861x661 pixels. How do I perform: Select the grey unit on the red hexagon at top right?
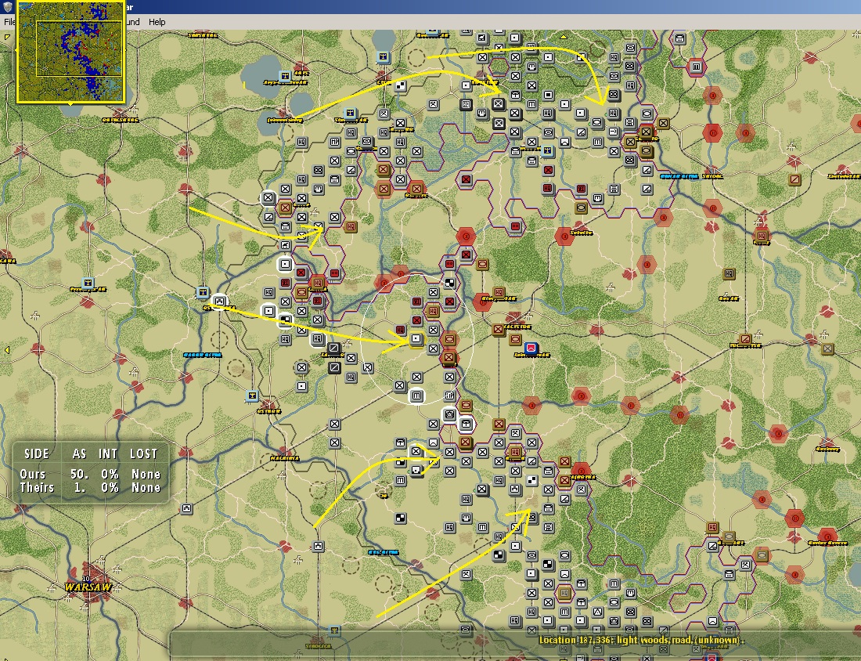click(697, 67)
